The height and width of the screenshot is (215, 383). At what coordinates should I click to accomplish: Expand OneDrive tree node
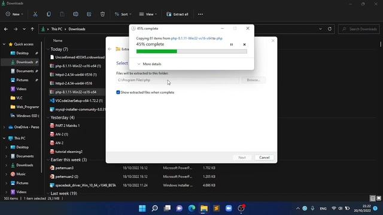[x=4, y=127]
